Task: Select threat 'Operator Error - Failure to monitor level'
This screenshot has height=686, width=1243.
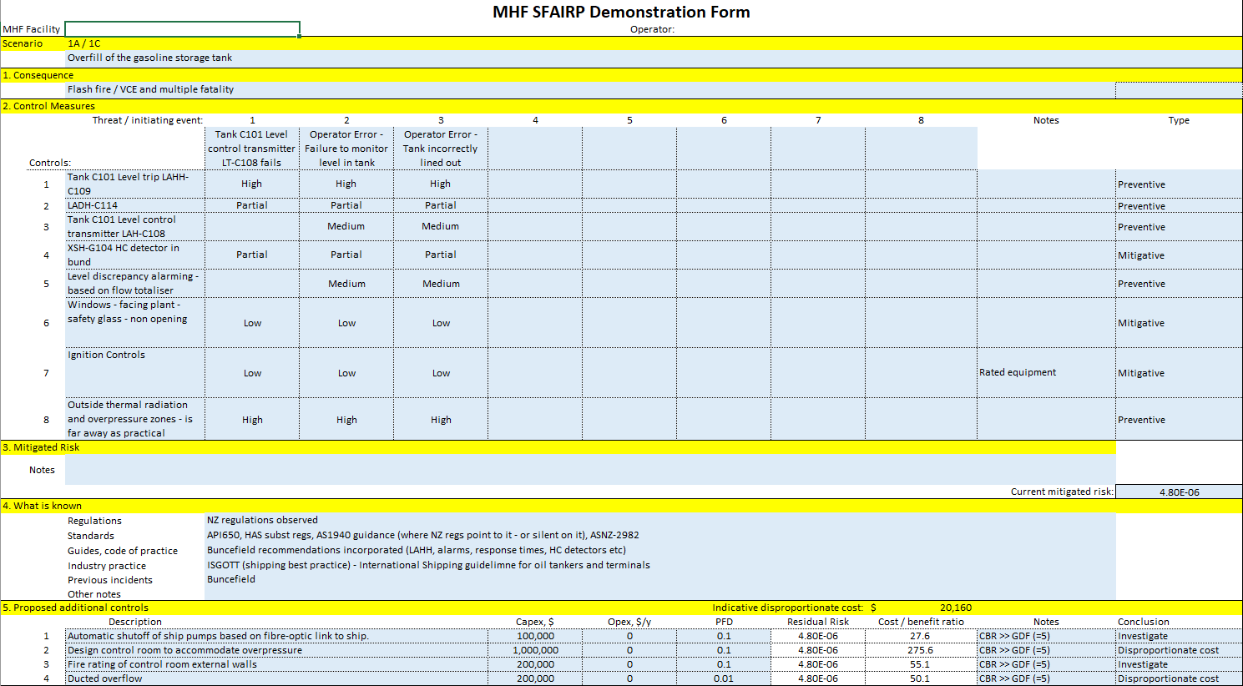Action: click(x=346, y=149)
